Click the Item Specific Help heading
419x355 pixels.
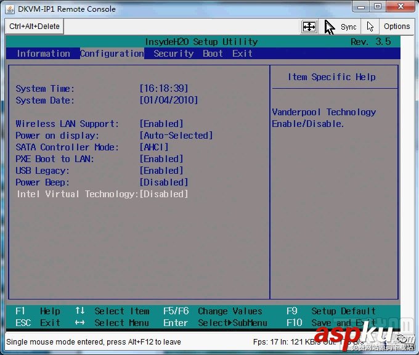[x=332, y=77]
